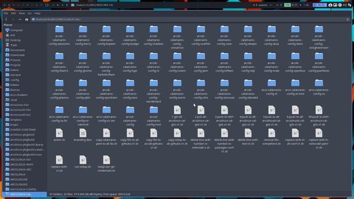Go to the parent folder with the up arrow

click(20, 20)
